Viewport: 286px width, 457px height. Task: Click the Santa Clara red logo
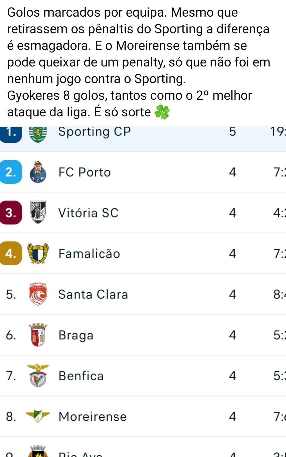point(38,294)
